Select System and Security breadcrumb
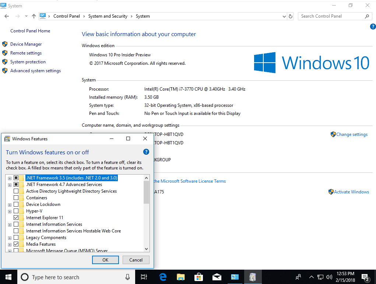This screenshot has width=376, height=284. 108,16
